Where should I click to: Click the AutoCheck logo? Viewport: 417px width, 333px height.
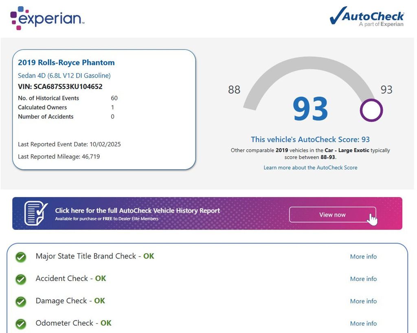367,17
